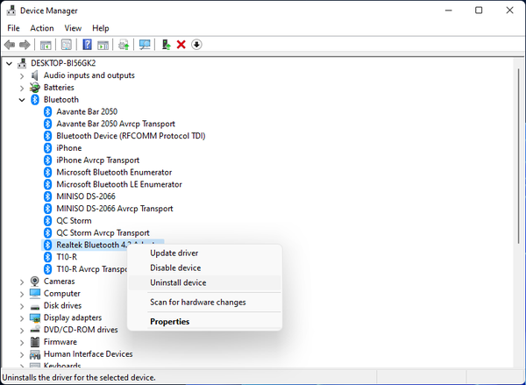526x385 pixels.
Task: Collapse the DESKTOP-BI56GK2 root node
Action: [x=10, y=63]
